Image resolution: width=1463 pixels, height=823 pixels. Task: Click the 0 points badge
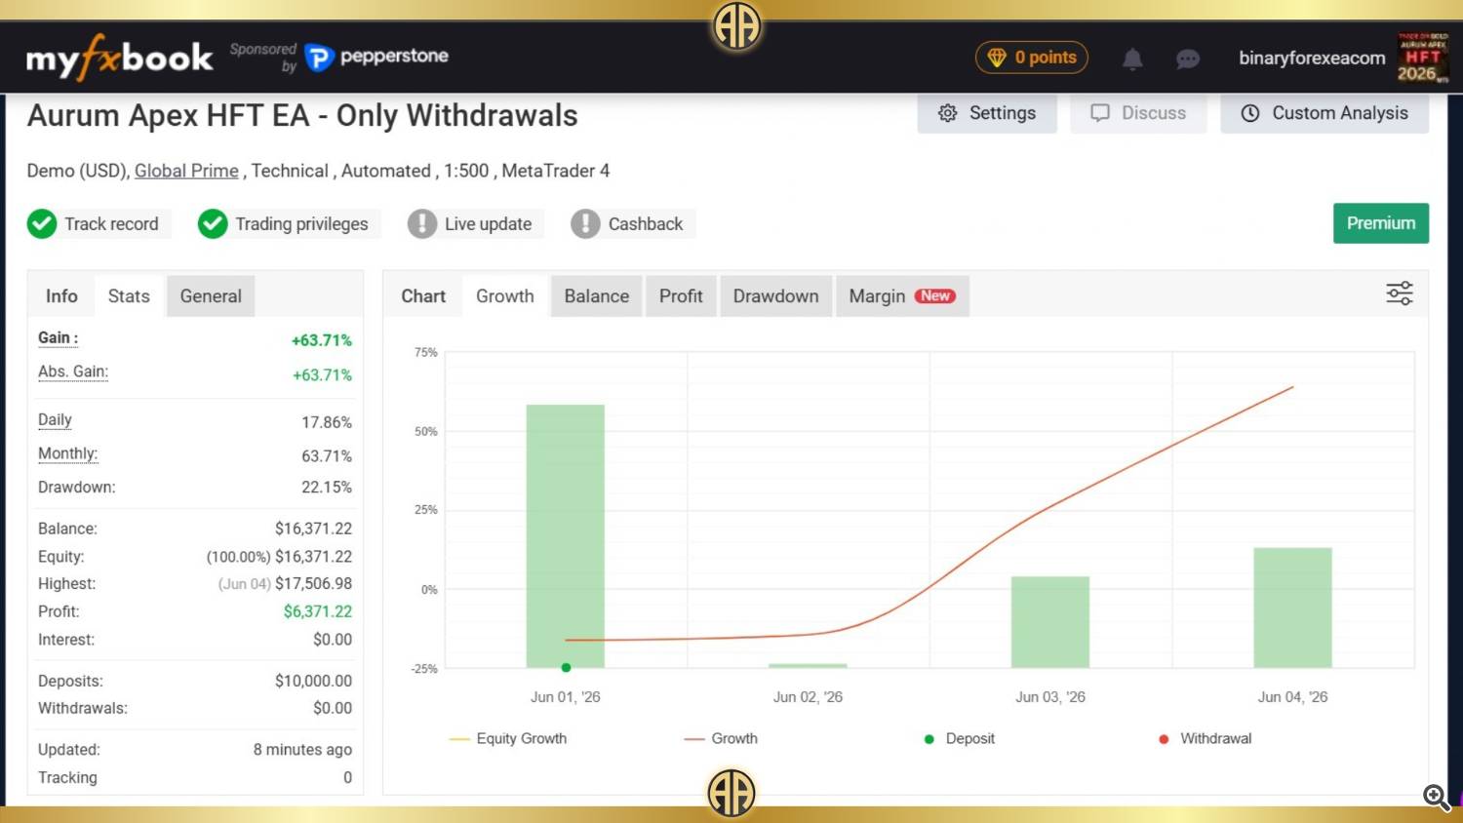[x=1032, y=58]
